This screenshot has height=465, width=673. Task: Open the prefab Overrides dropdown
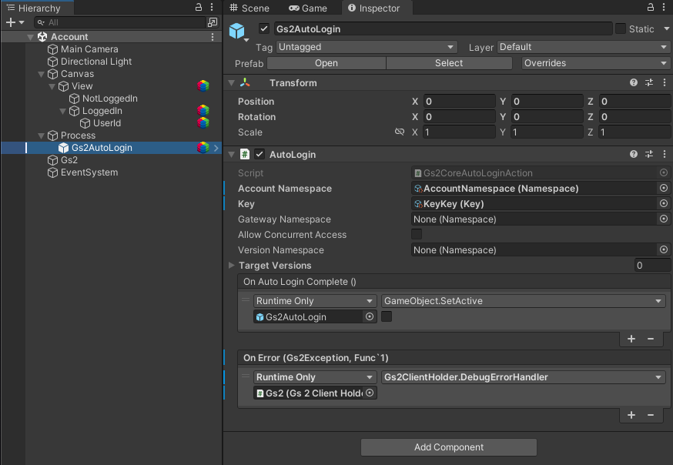point(596,63)
